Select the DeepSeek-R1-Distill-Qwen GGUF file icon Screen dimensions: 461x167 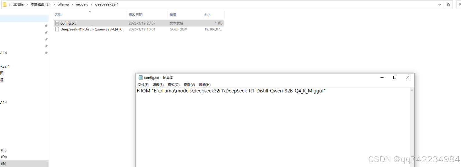[x=57, y=29]
